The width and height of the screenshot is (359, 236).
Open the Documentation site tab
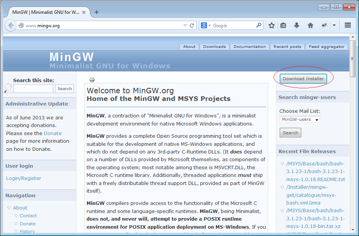tap(250, 46)
